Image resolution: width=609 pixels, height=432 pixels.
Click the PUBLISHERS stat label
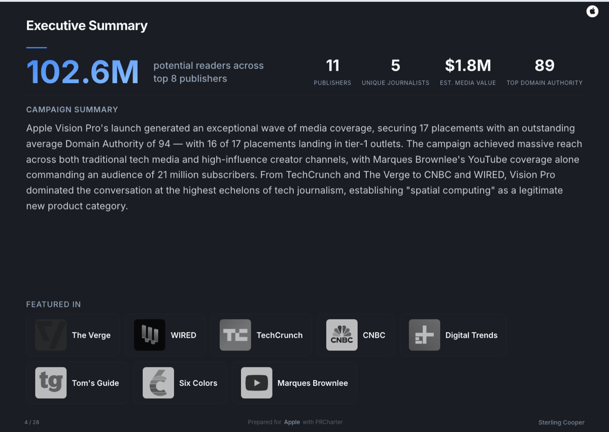click(332, 83)
